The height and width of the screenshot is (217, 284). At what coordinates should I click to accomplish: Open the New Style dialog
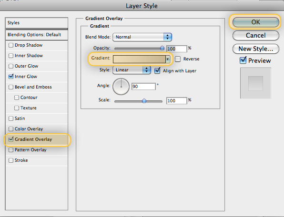pyautogui.click(x=255, y=49)
